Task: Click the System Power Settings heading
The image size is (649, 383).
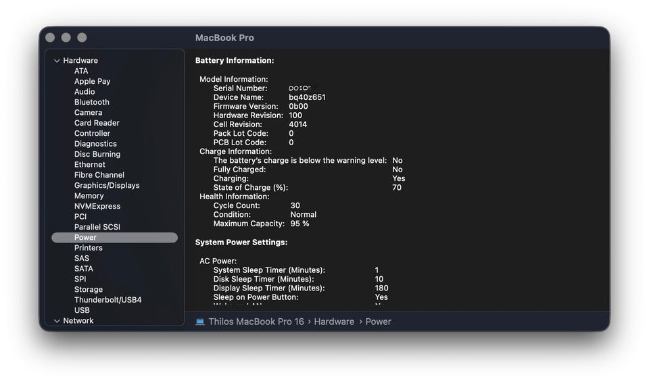Action: point(241,242)
